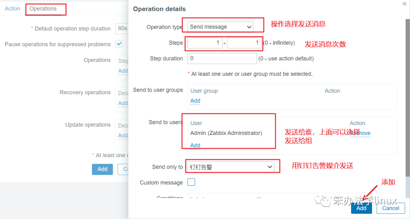Open the Operation type dropdown
This screenshot has height=219, width=410.
220,27
